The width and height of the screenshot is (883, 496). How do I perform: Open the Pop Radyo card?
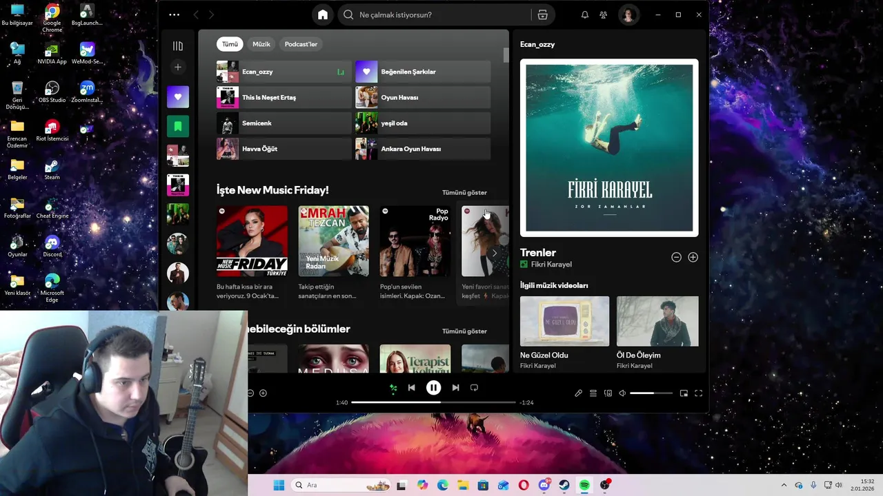click(415, 252)
